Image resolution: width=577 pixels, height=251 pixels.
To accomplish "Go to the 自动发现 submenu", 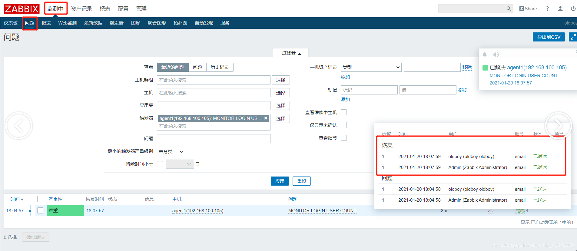I will (204, 23).
